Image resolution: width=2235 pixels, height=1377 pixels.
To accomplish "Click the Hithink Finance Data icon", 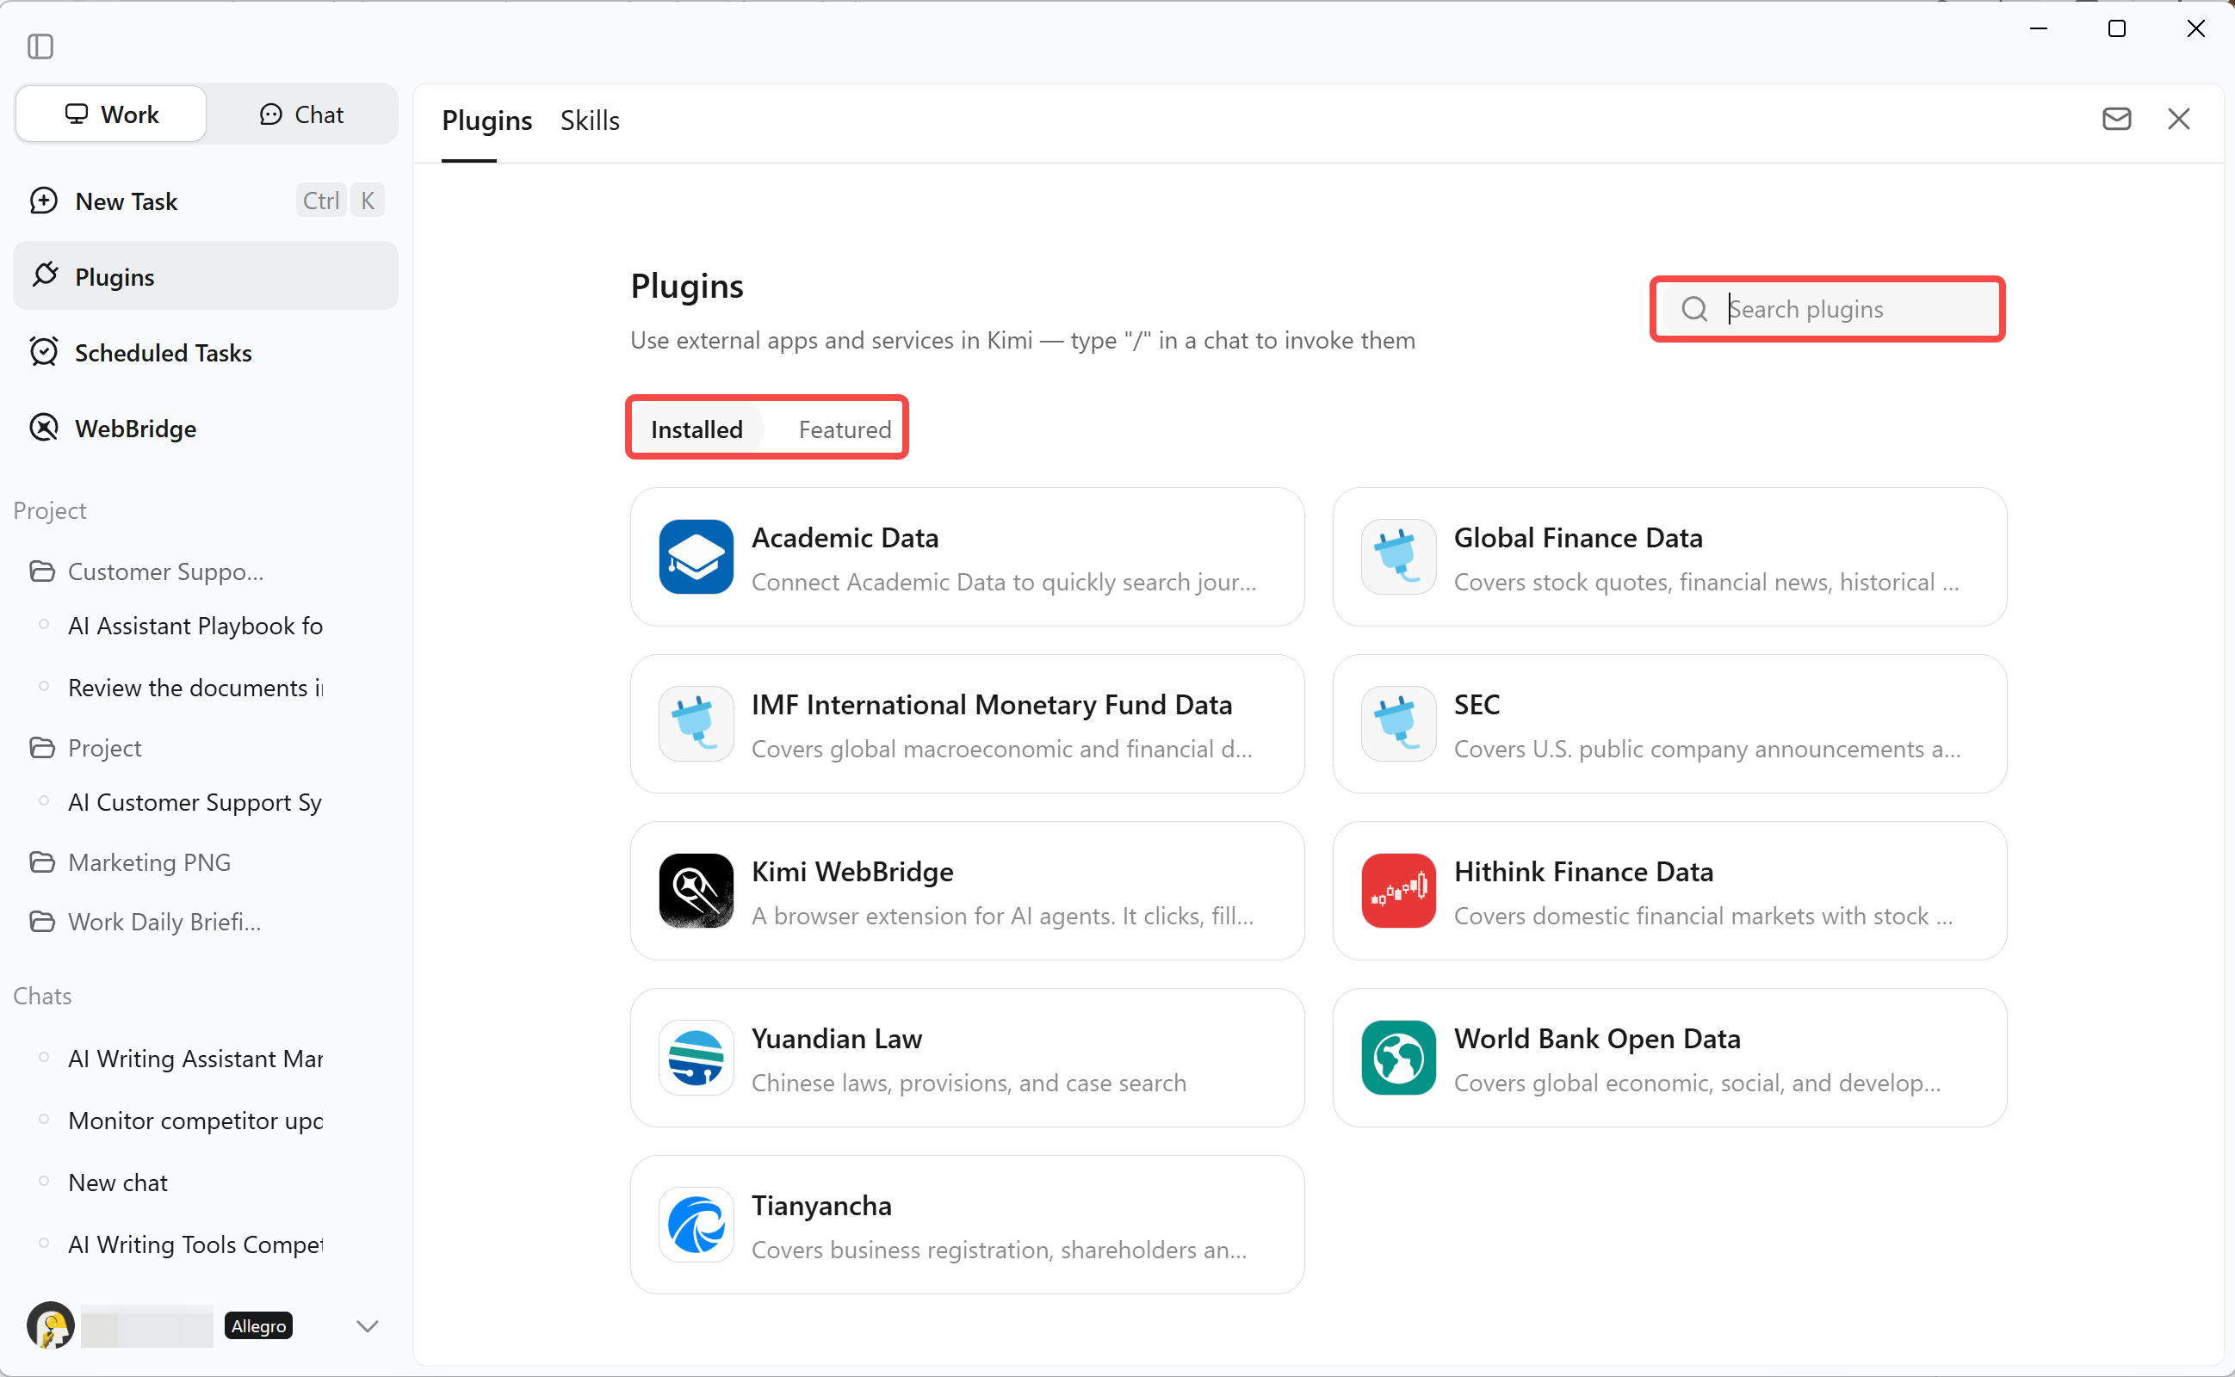I will (x=1398, y=891).
